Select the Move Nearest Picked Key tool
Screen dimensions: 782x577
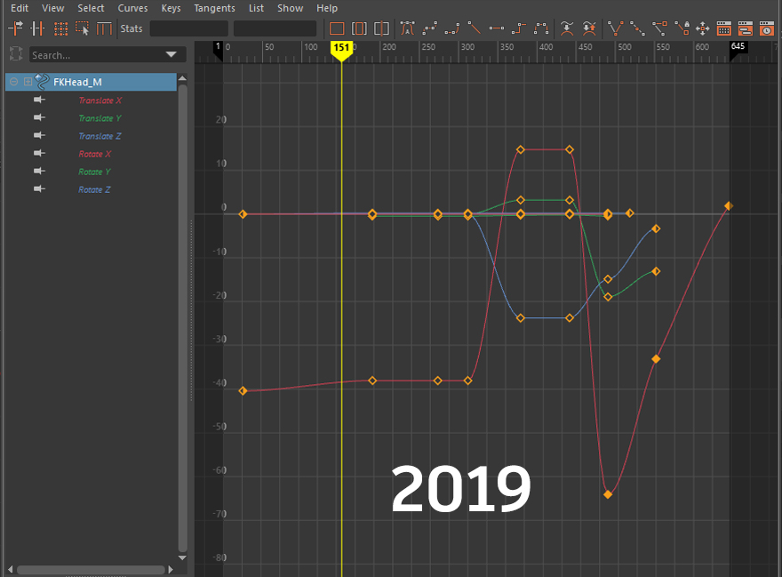point(15,28)
